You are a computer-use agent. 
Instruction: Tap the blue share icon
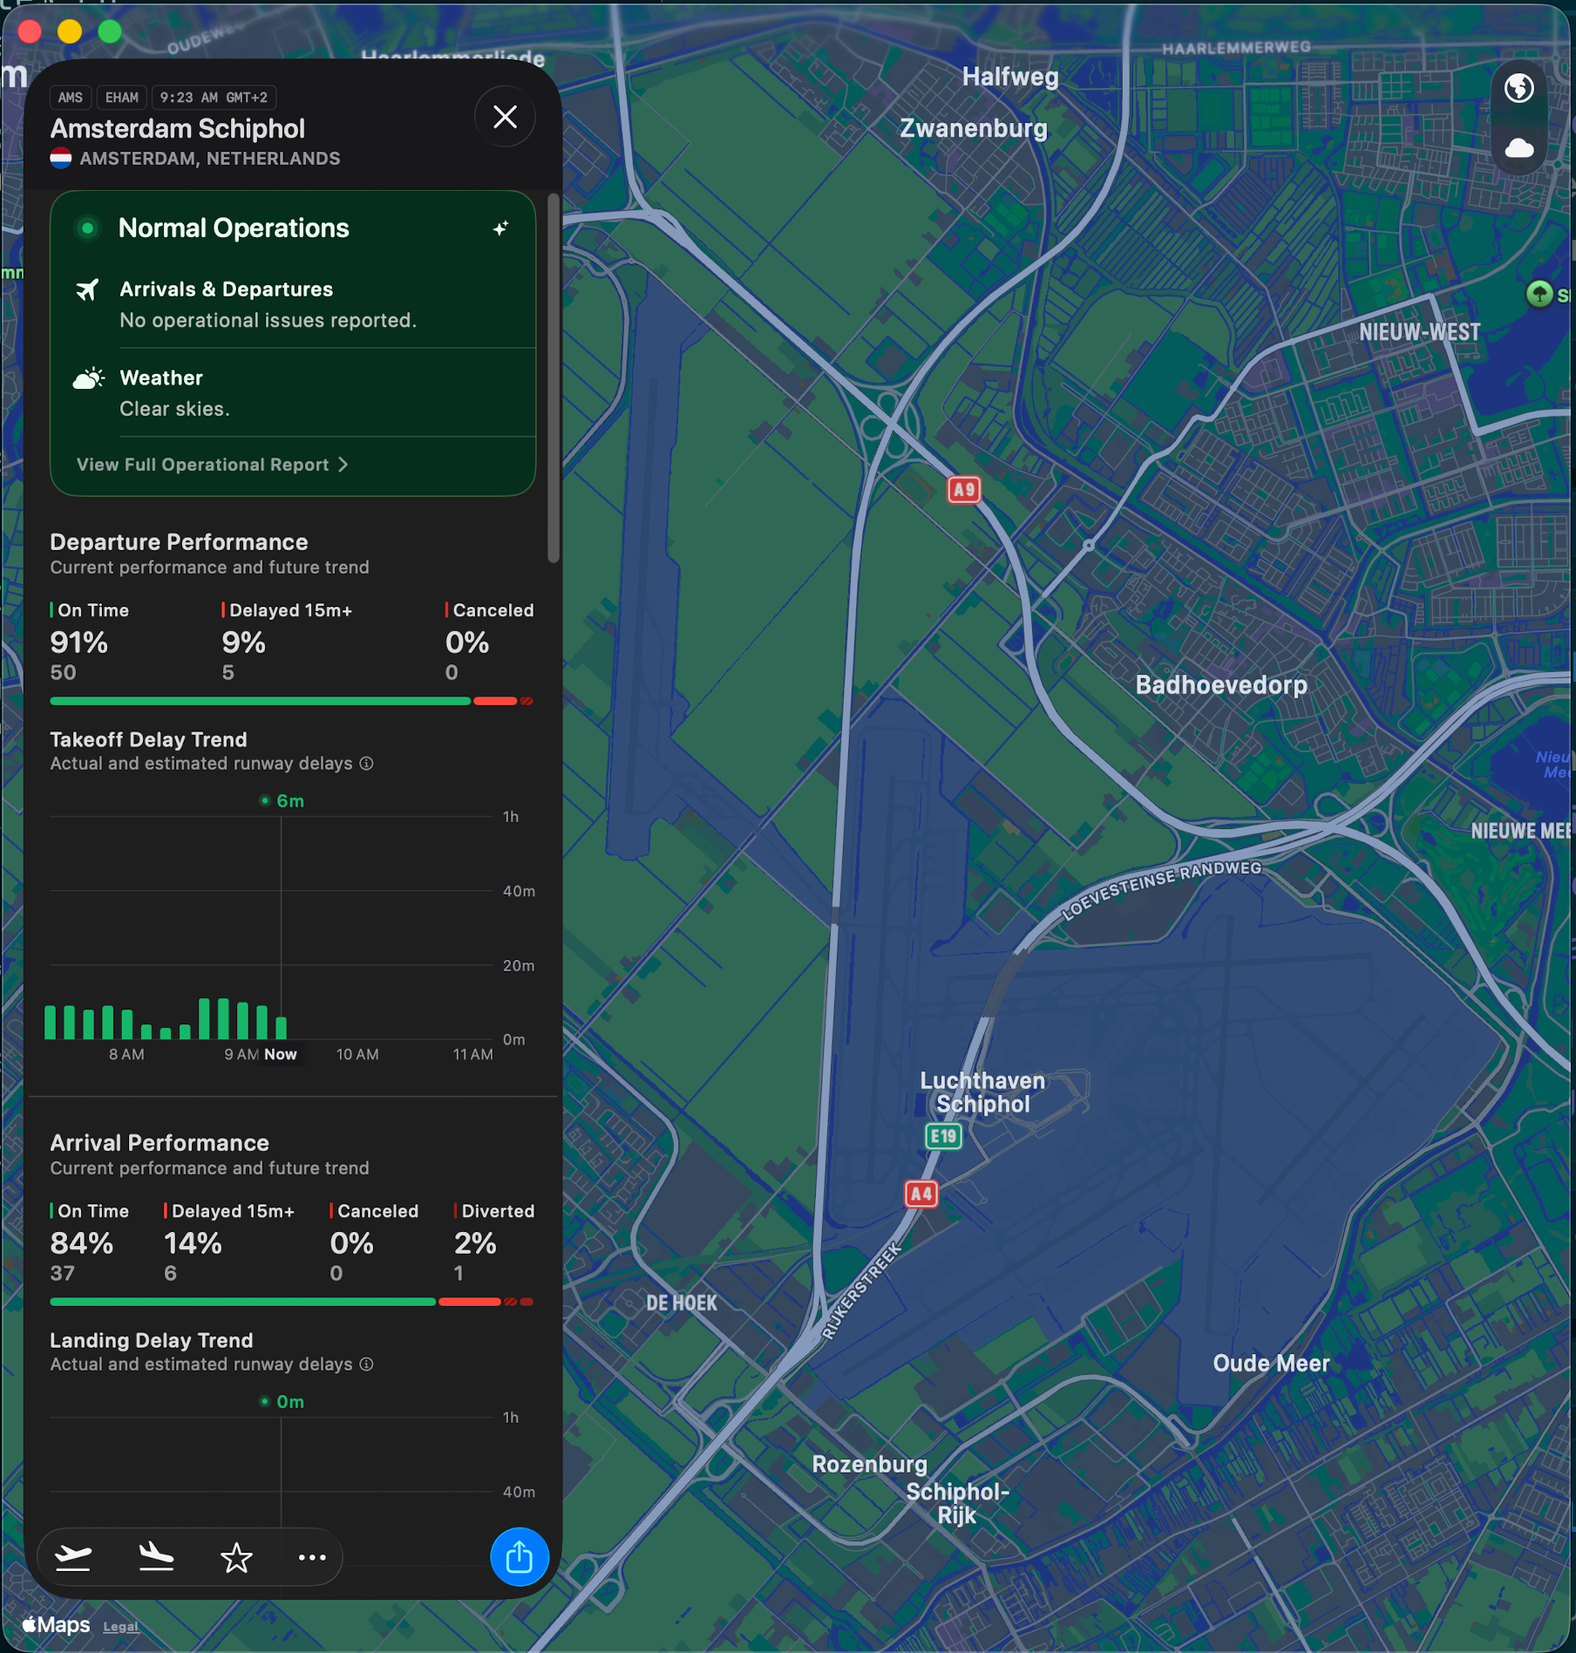pos(519,1555)
